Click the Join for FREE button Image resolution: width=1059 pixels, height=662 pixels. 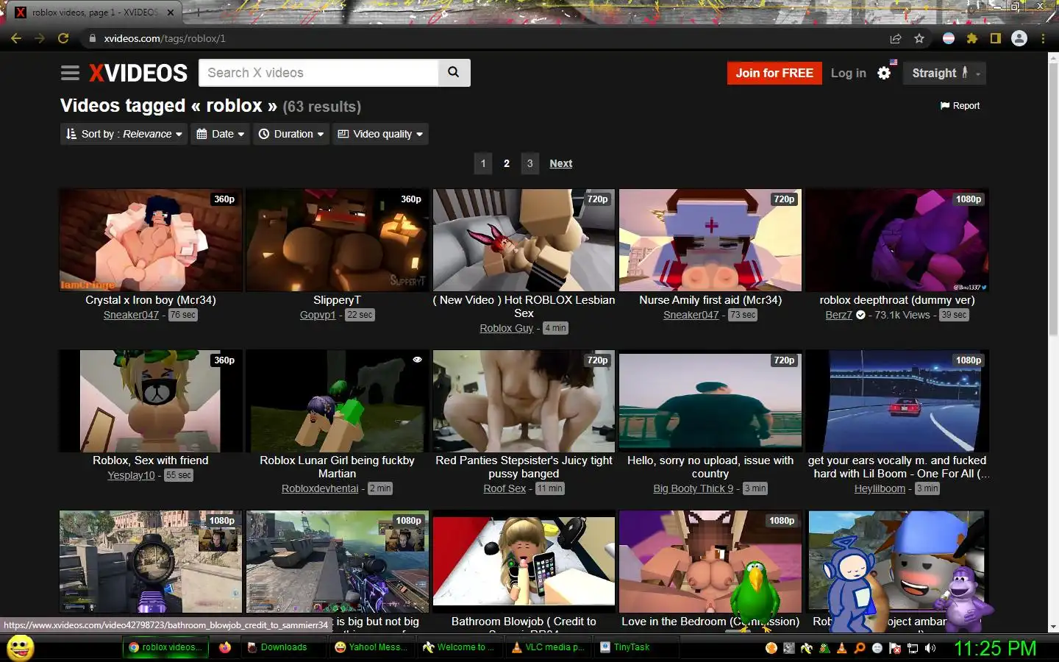774,73
